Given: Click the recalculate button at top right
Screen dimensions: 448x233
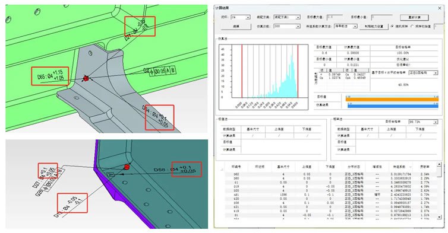Looking at the screenshot, I should 414,17.
